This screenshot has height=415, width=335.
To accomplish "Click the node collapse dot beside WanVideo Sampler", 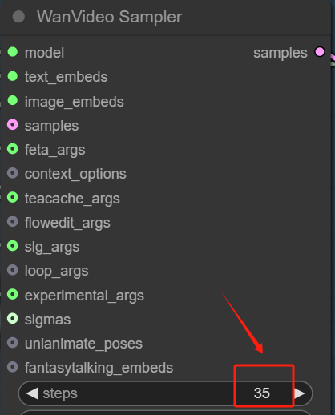I will [x=18, y=17].
